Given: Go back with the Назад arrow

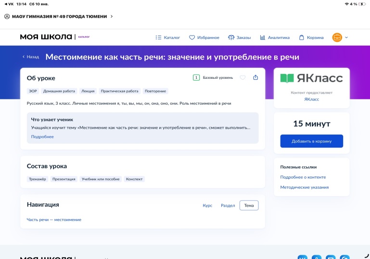Looking at the screenshot, I should pos(30,57).
